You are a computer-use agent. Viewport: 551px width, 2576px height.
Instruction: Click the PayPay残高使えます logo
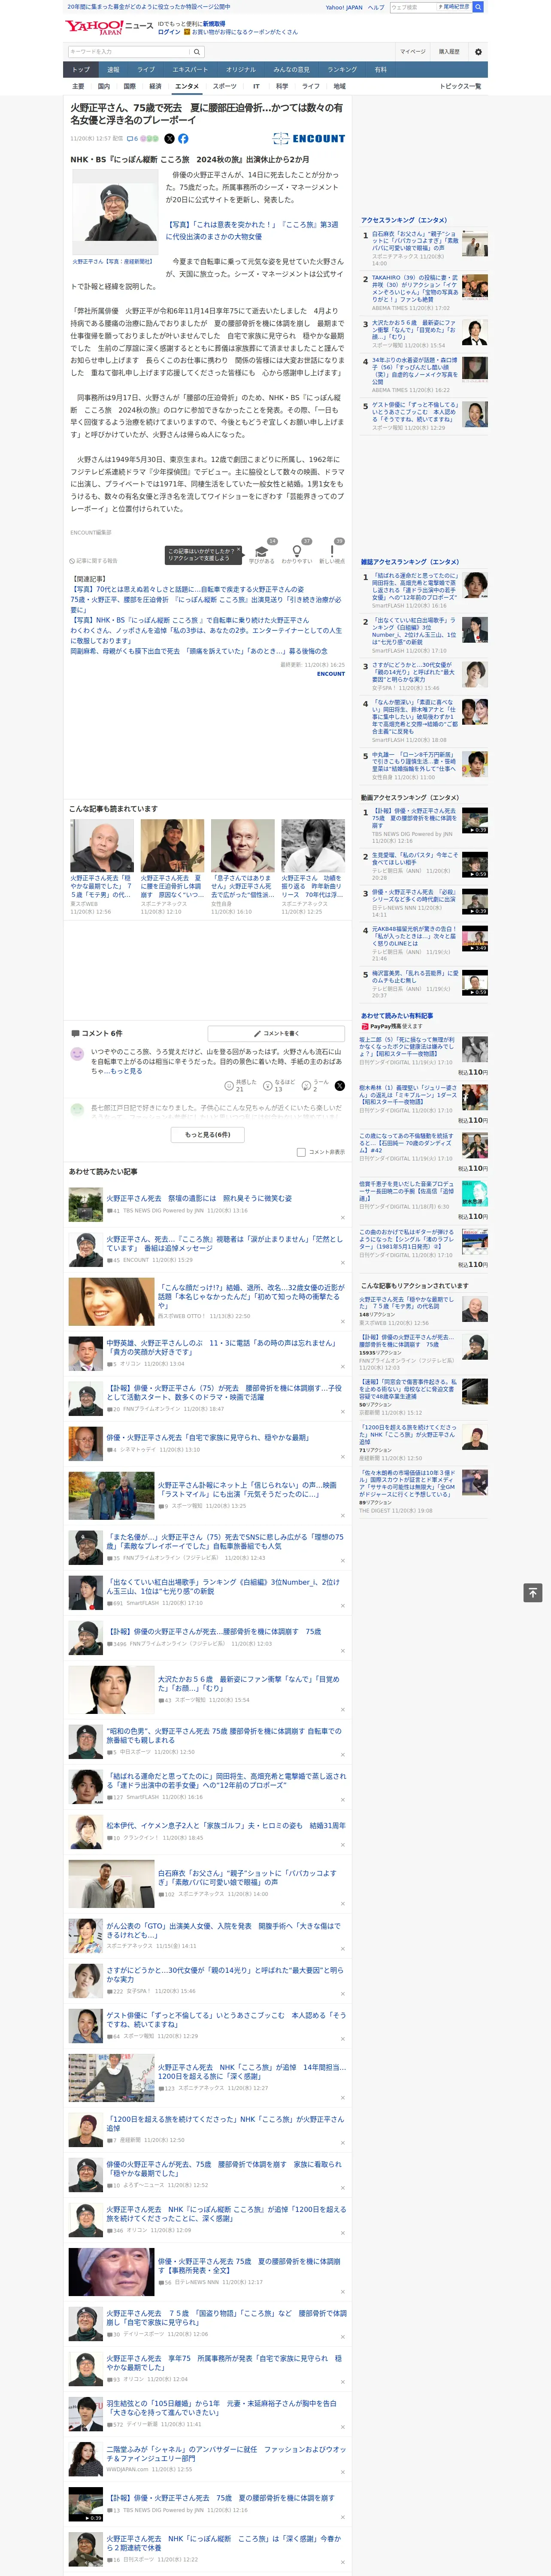[x=391, y=1026]
